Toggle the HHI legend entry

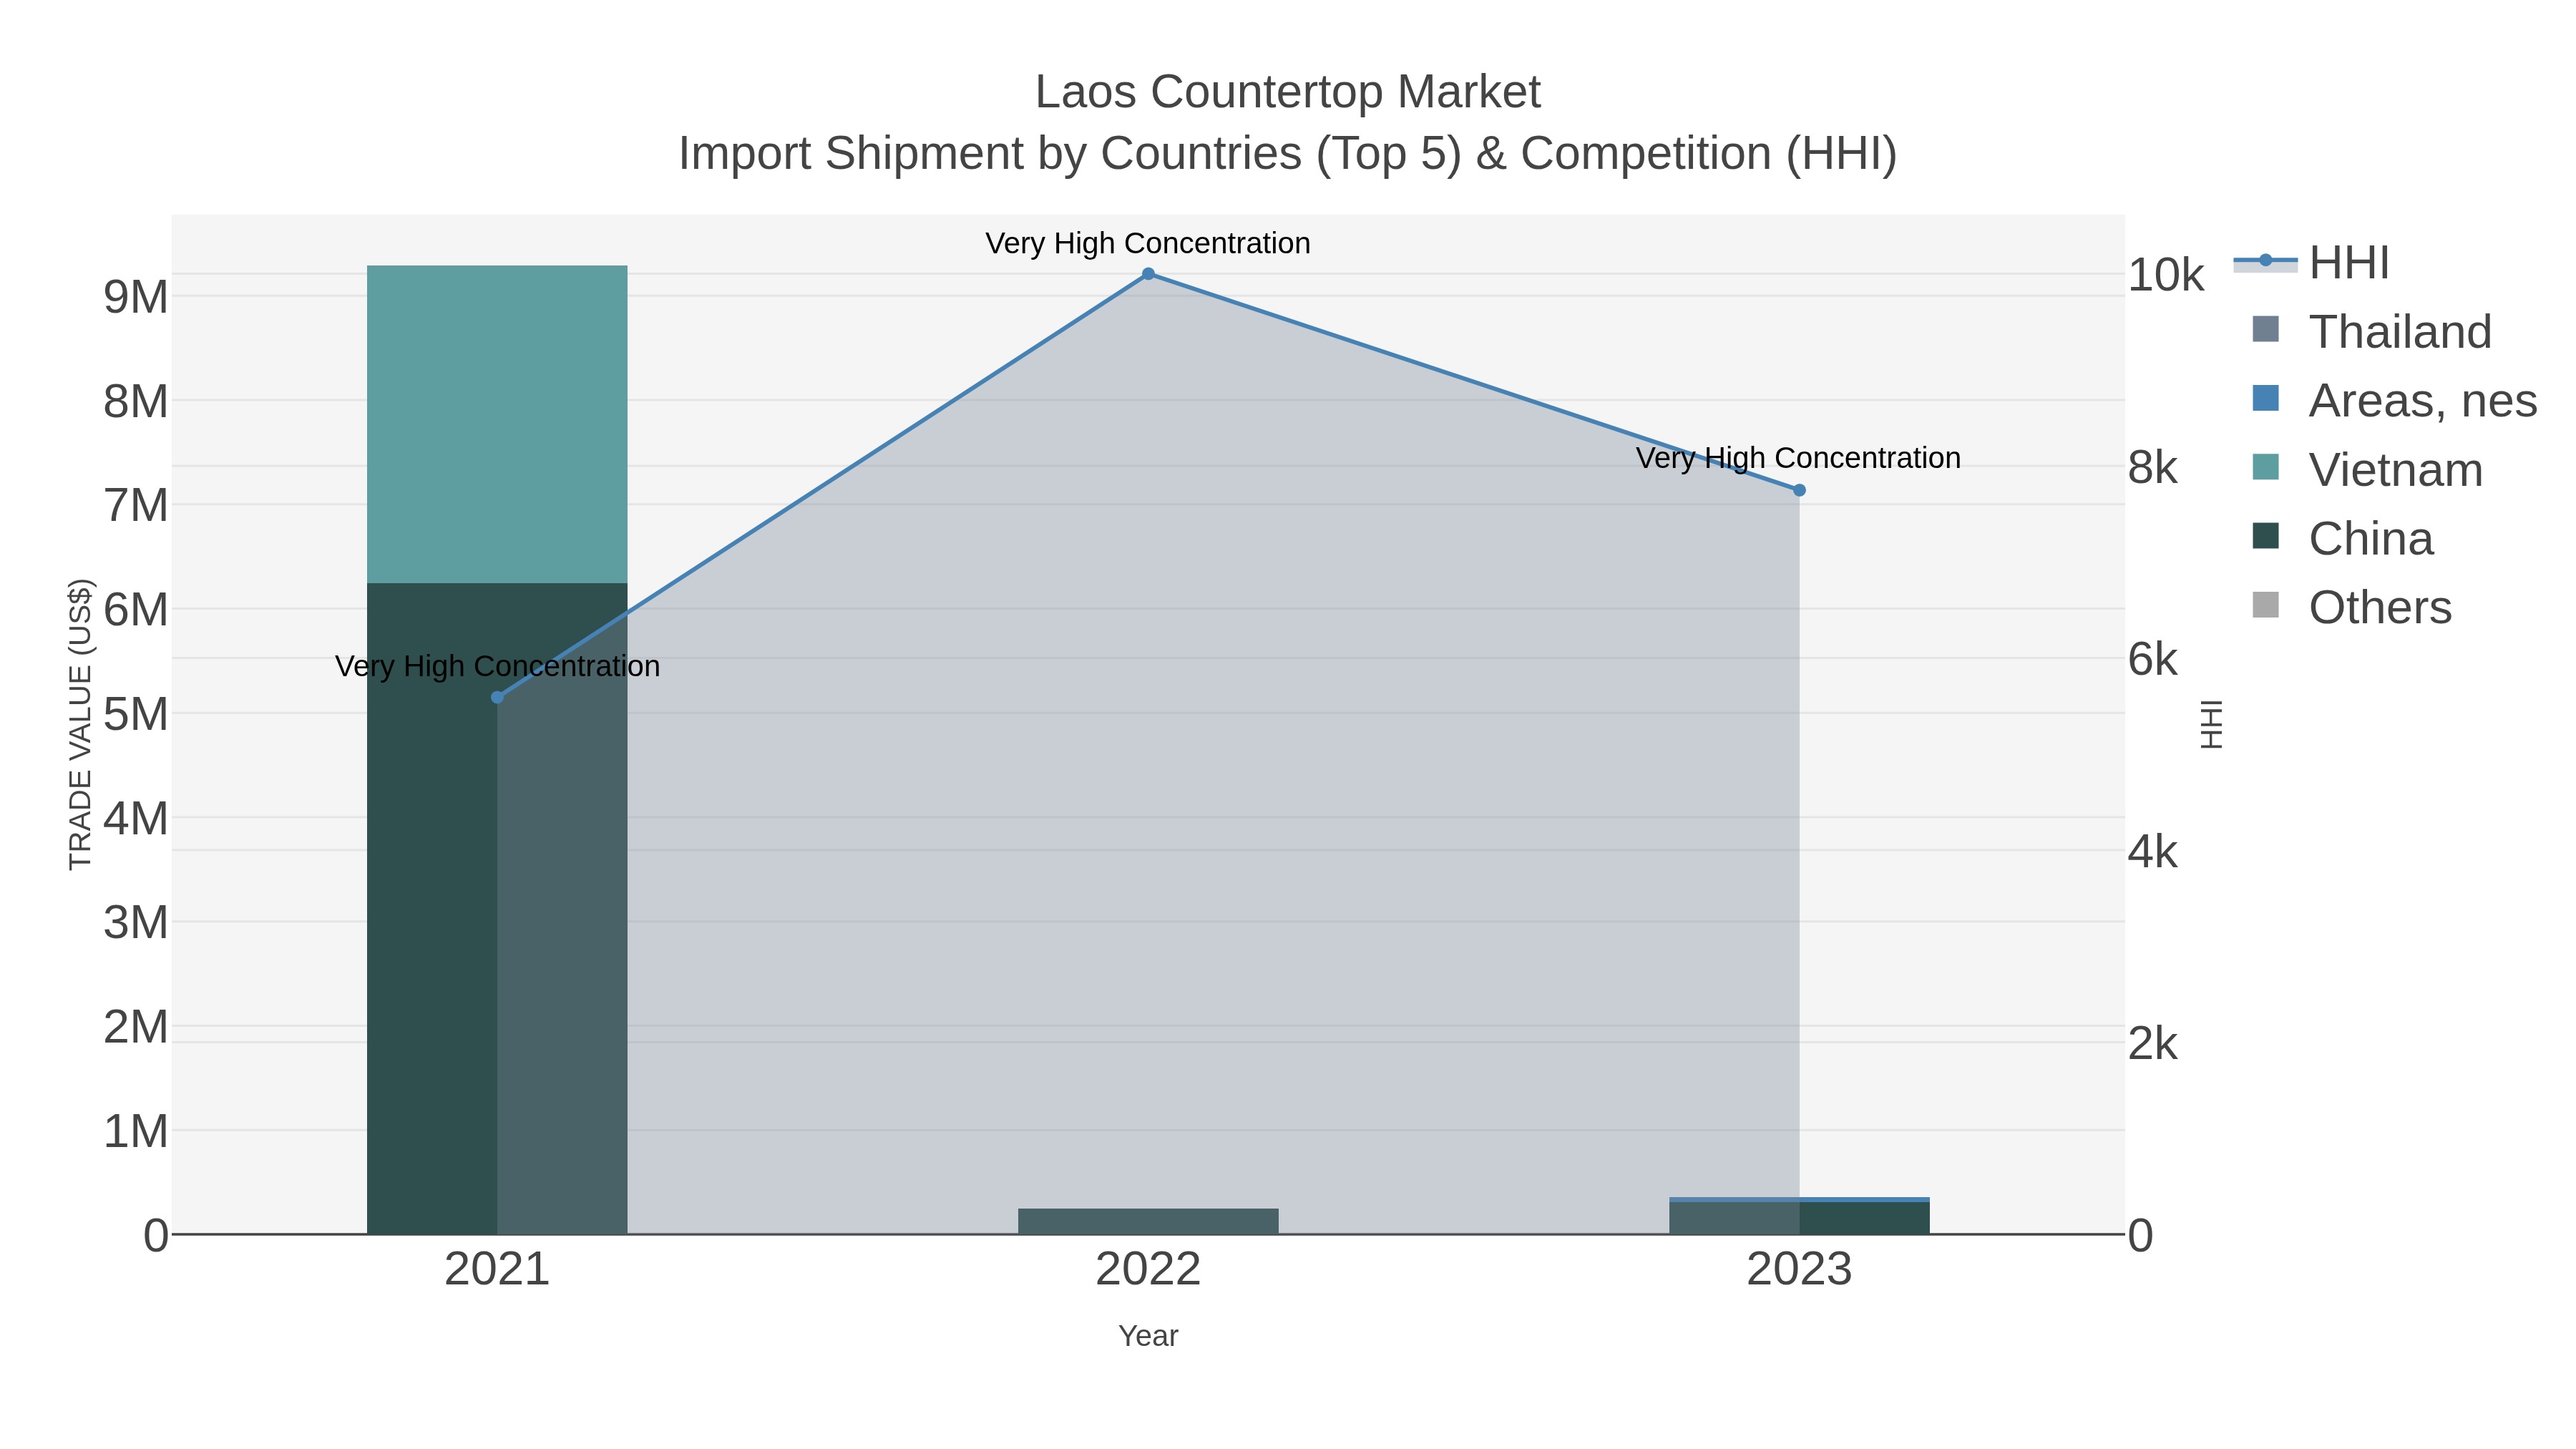[2312, 263]
